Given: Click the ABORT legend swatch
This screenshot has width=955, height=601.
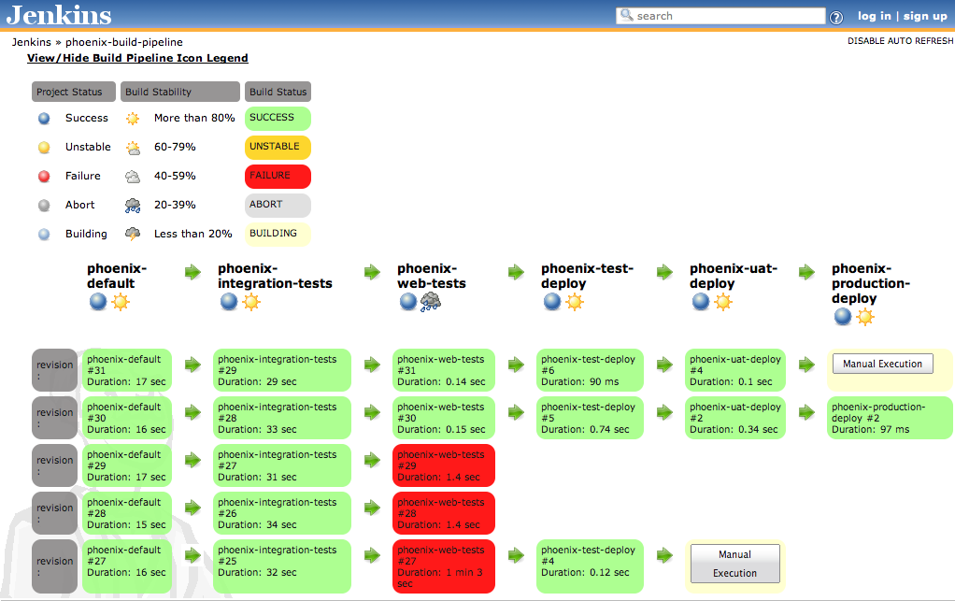Looking at the screenshot, I should (x=278, y=206).
